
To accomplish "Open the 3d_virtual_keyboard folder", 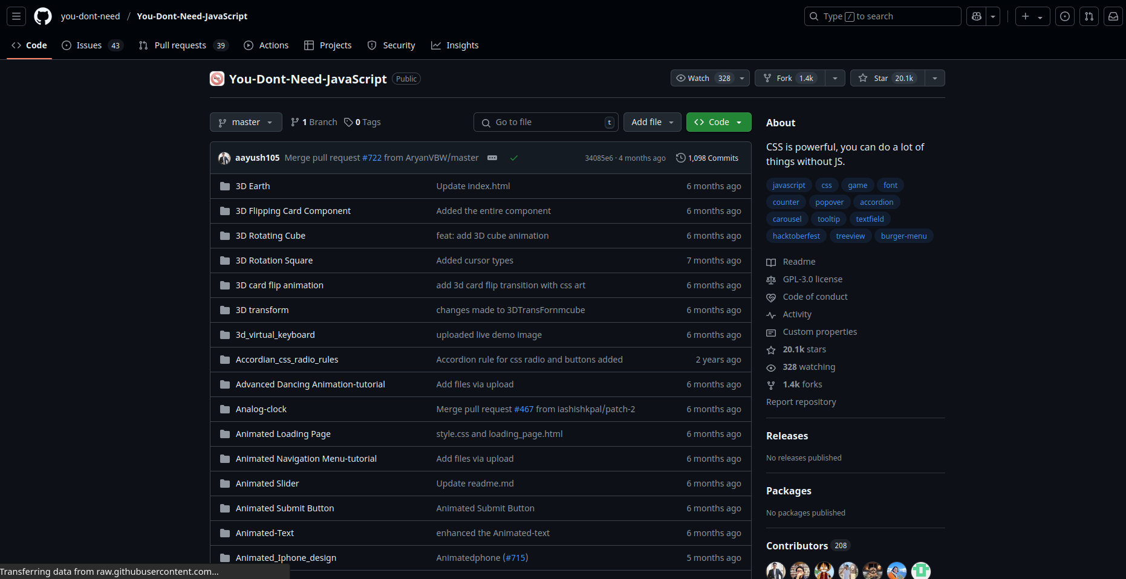I will point(275,335).
